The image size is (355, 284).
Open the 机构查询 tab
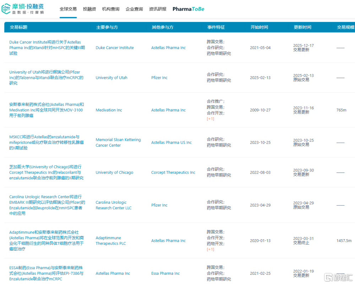(x=111, y=9)
